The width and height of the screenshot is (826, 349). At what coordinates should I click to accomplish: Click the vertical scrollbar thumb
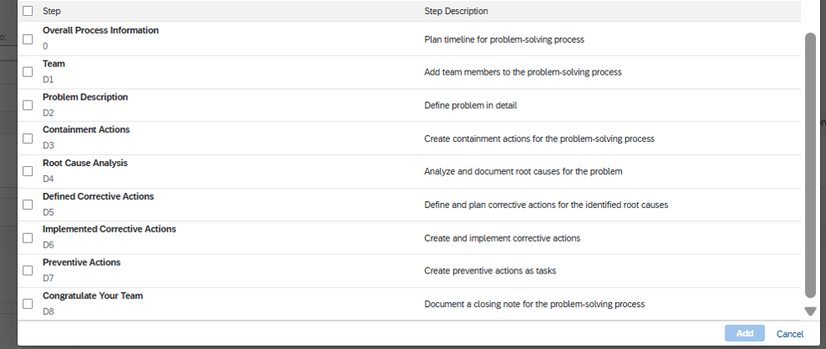pos(810,165)
